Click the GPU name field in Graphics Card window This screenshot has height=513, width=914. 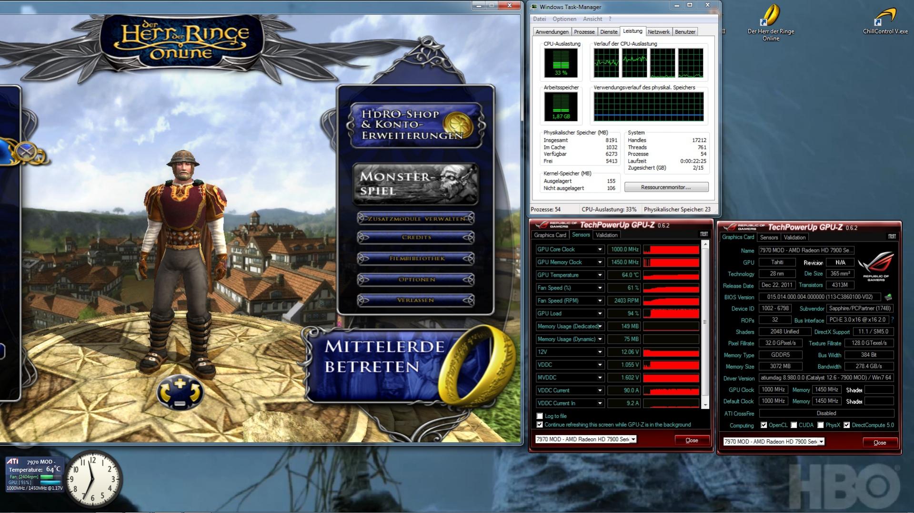(806, 250)
